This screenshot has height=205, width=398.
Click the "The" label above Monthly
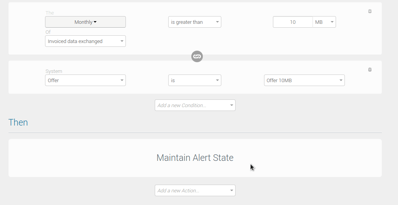50,13
